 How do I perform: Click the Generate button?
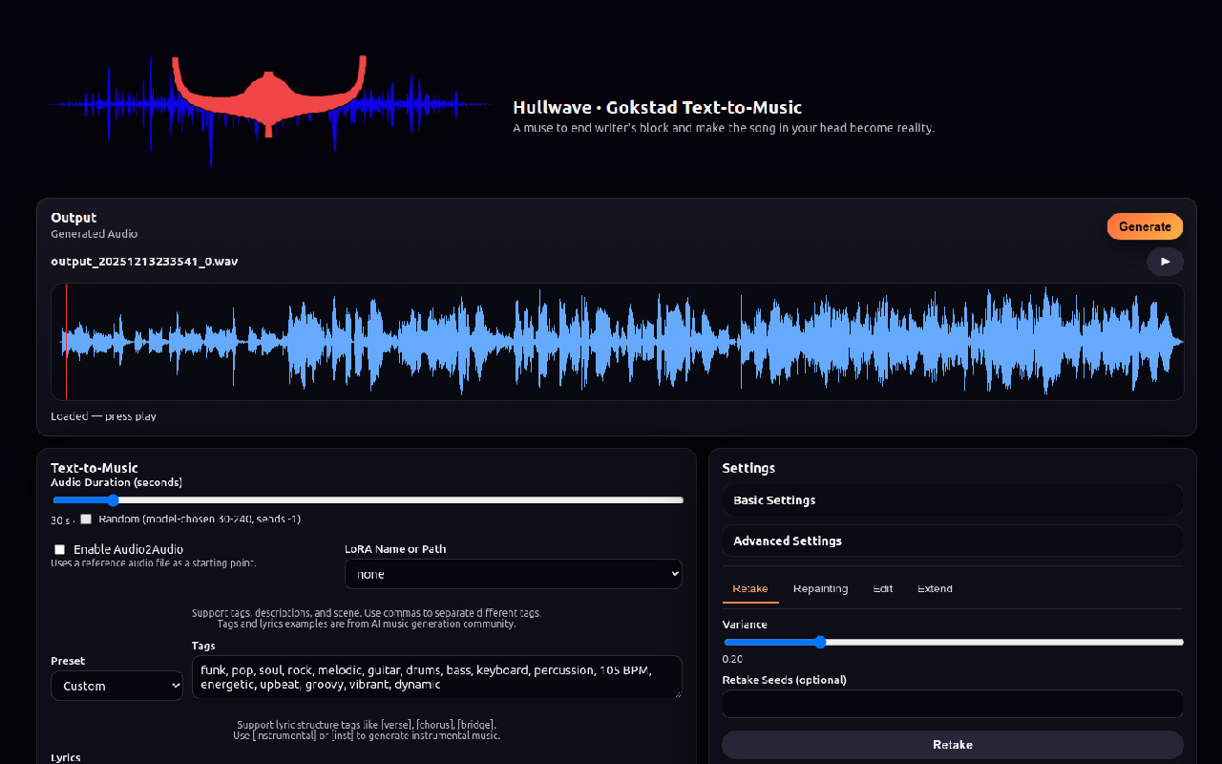(x=1145, y=226)
